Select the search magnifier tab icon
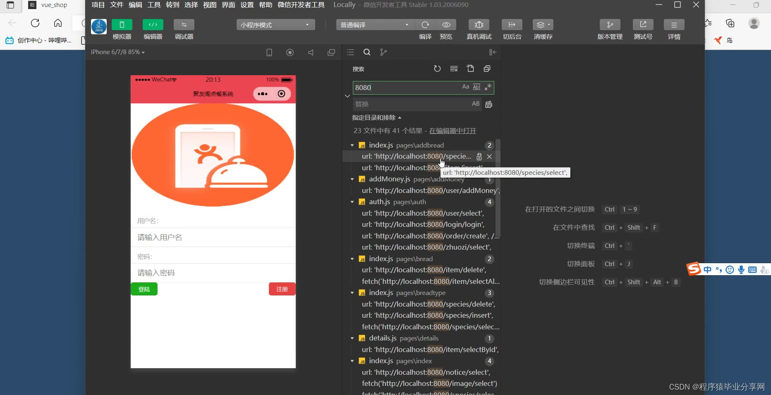This screenshot has width=771, height=395. (x=367, y=52)
